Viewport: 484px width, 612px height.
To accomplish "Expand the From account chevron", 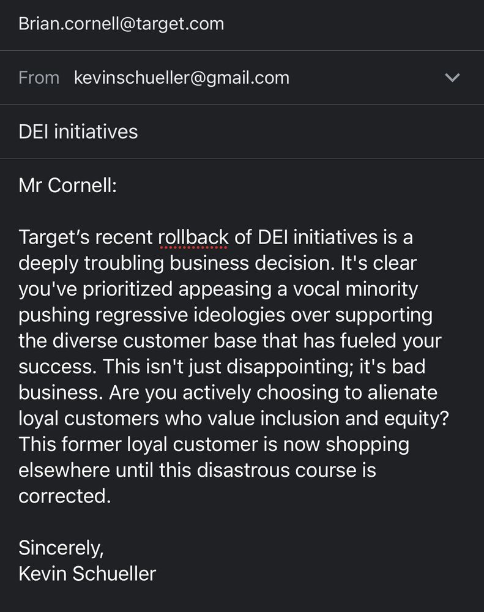I will click(x=452, y=78).
